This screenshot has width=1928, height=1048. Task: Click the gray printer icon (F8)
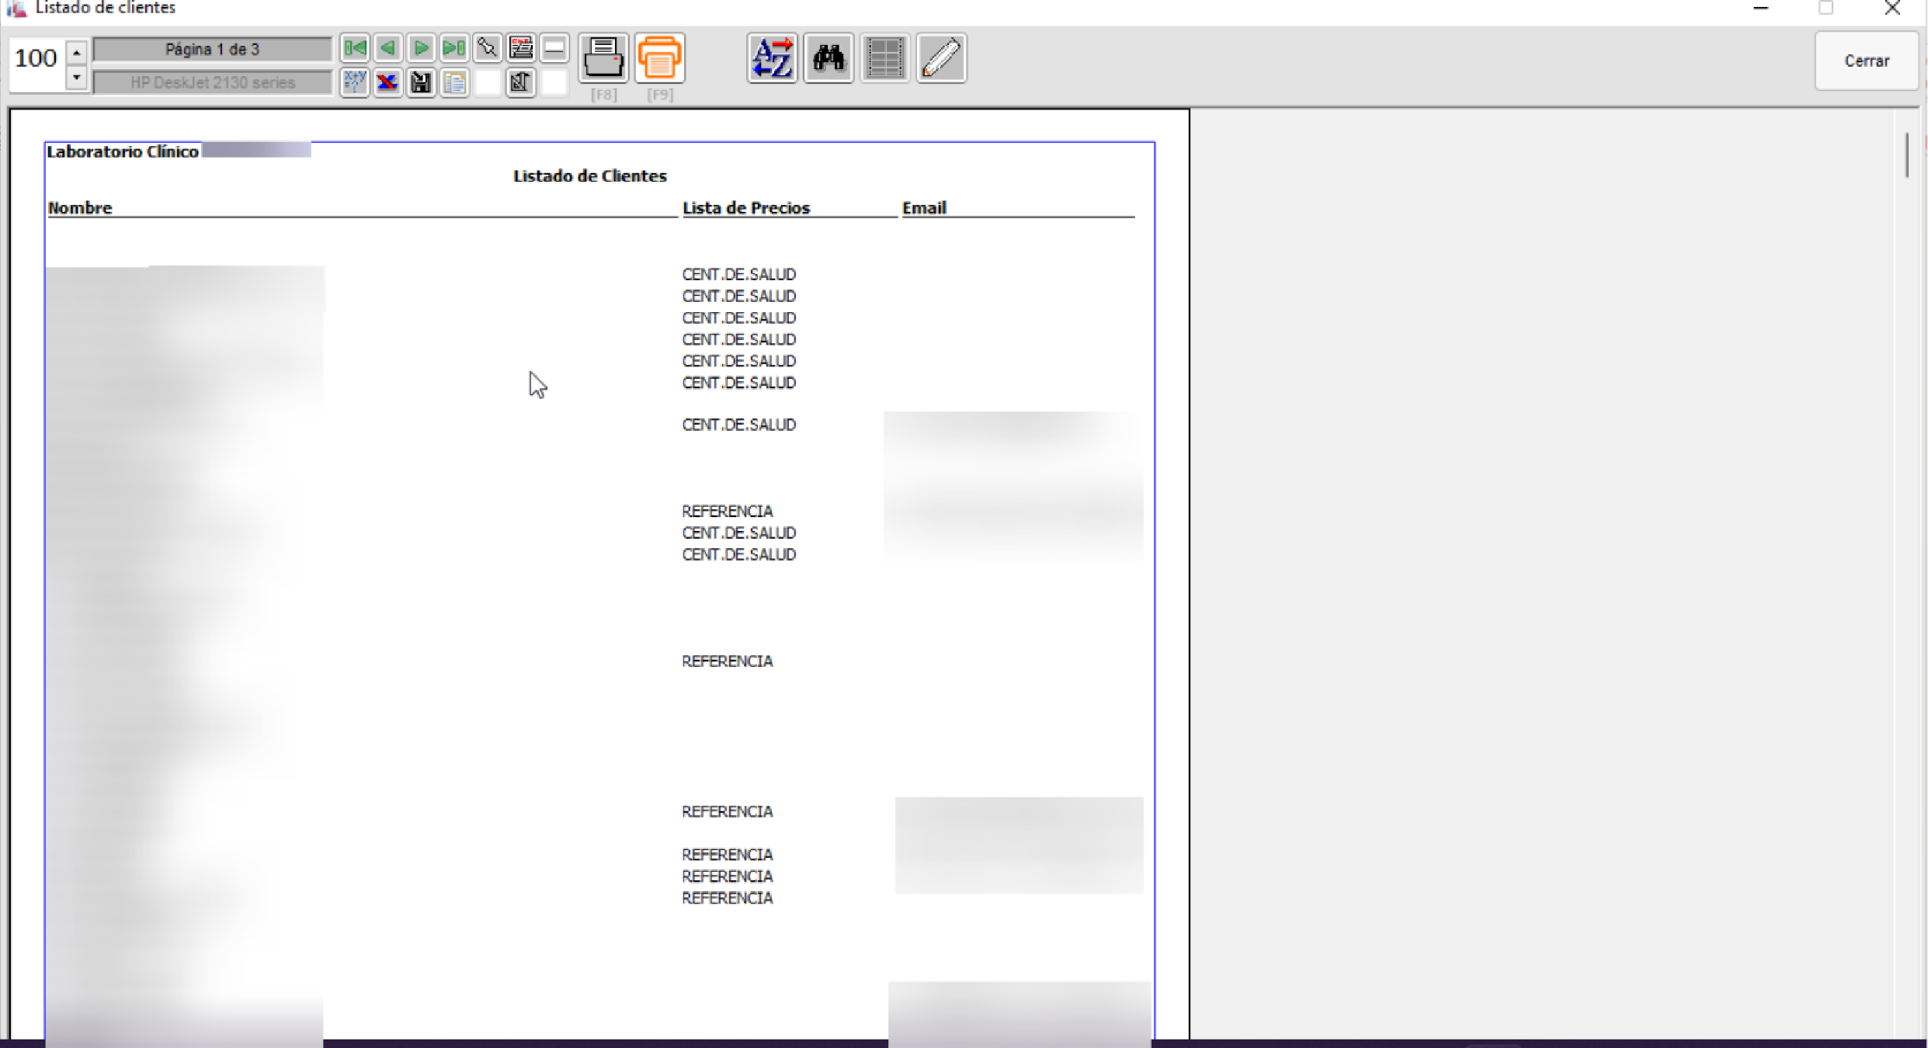tap(603, 57)
